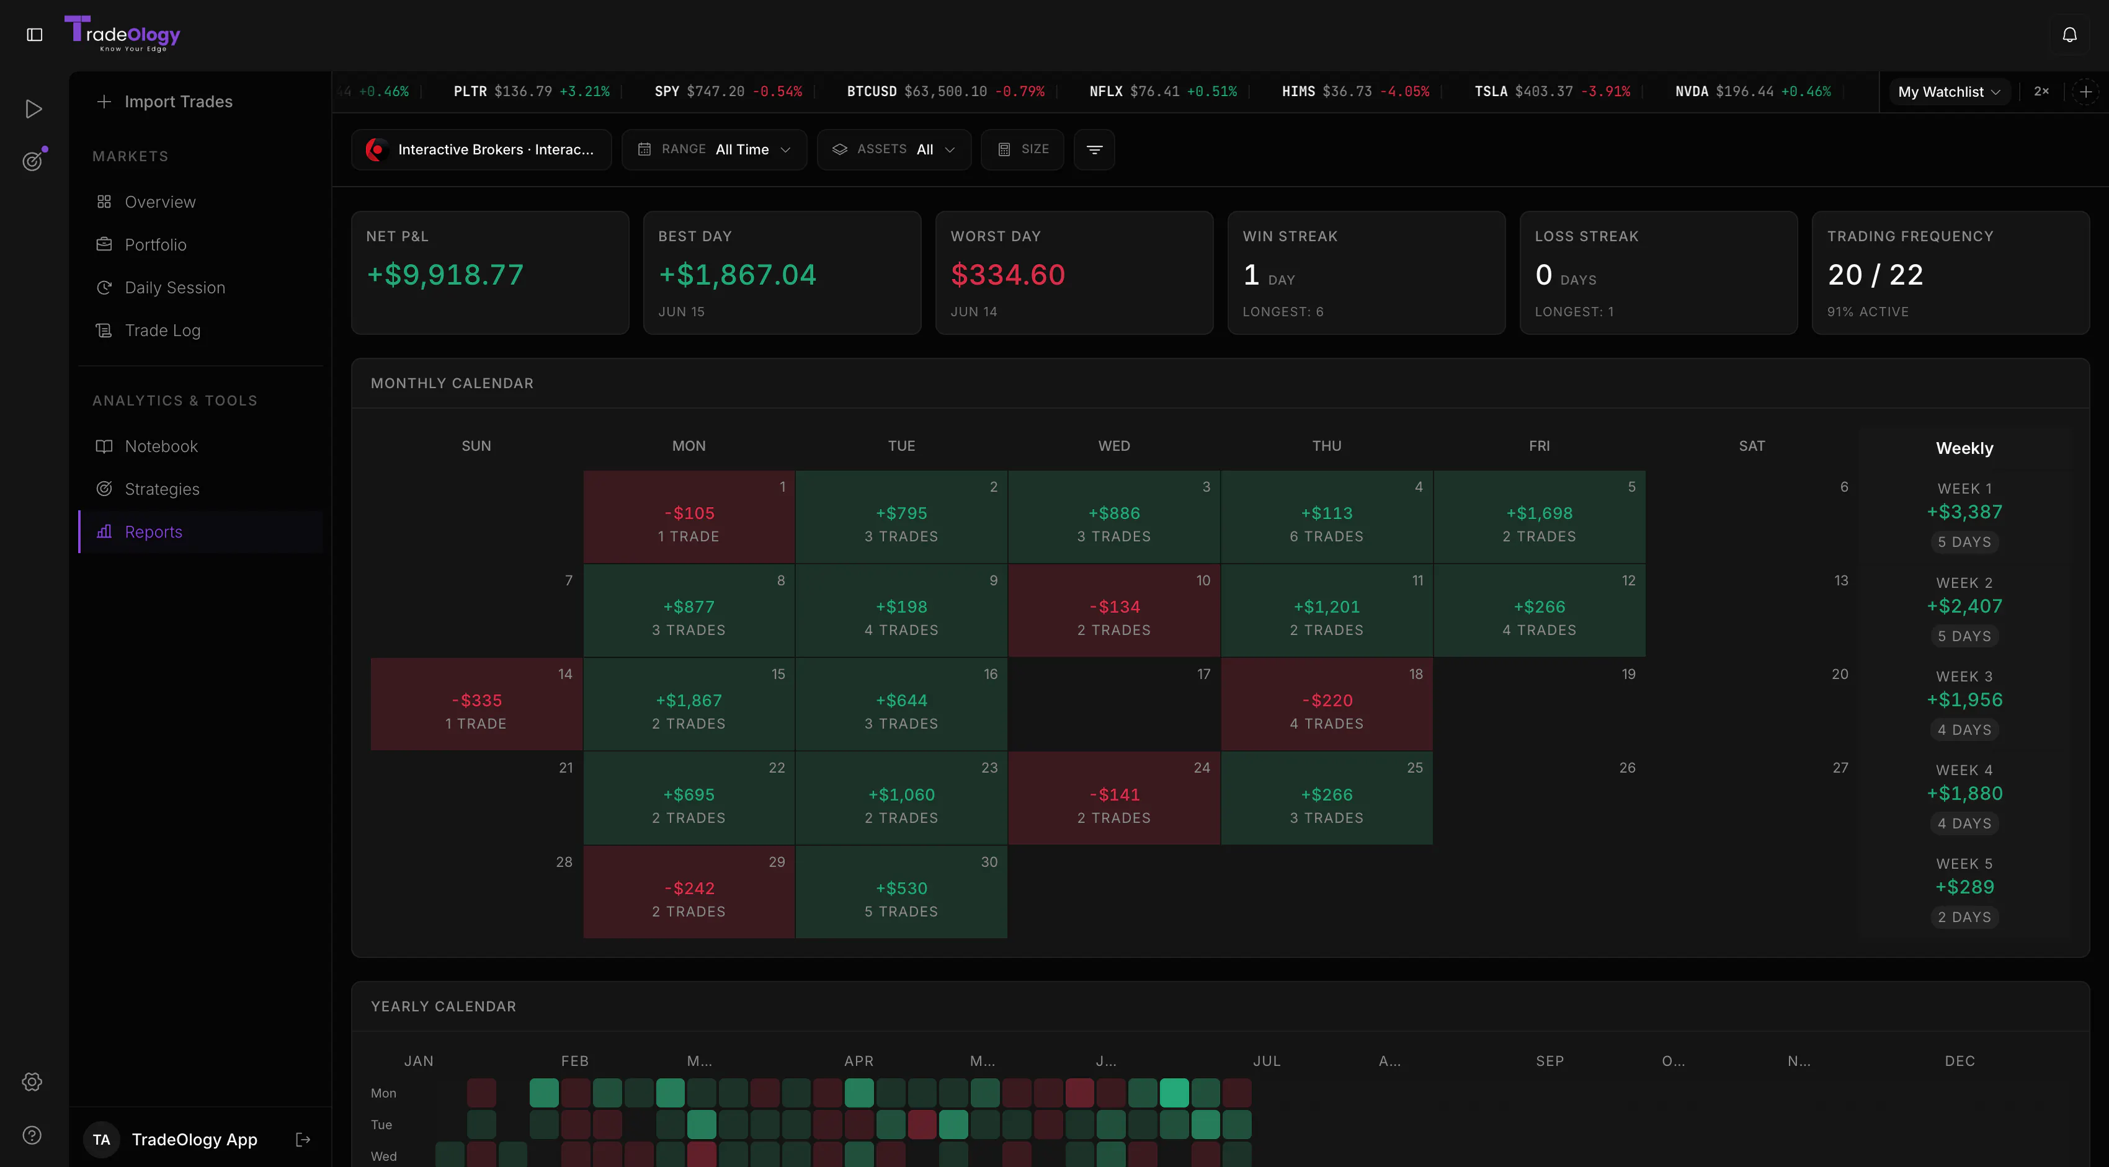The image size is (2109, 1167).
Task: Click the TA avatar badge
Action: (x=102, y=1139)
